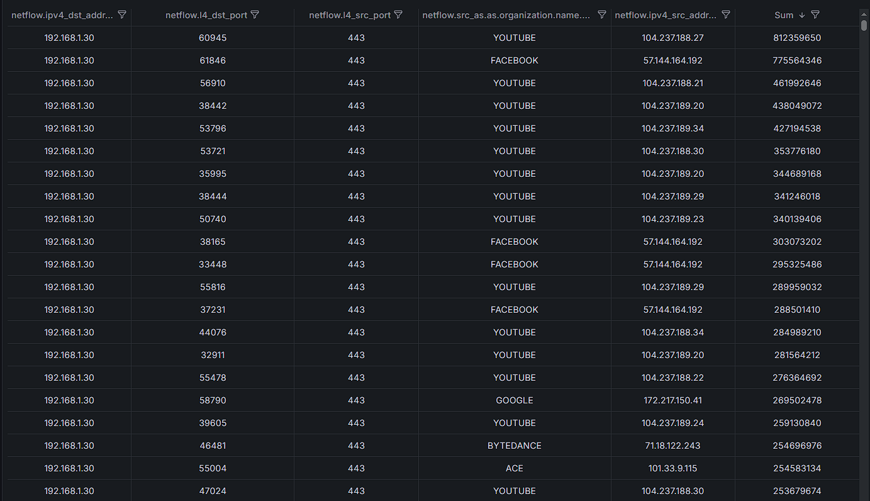Open filter icon for Sum column
The height and width of the screenshot is (501, 870).
(815, 14)
